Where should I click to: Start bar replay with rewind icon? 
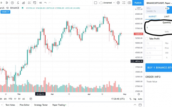[x=40, y=3]
